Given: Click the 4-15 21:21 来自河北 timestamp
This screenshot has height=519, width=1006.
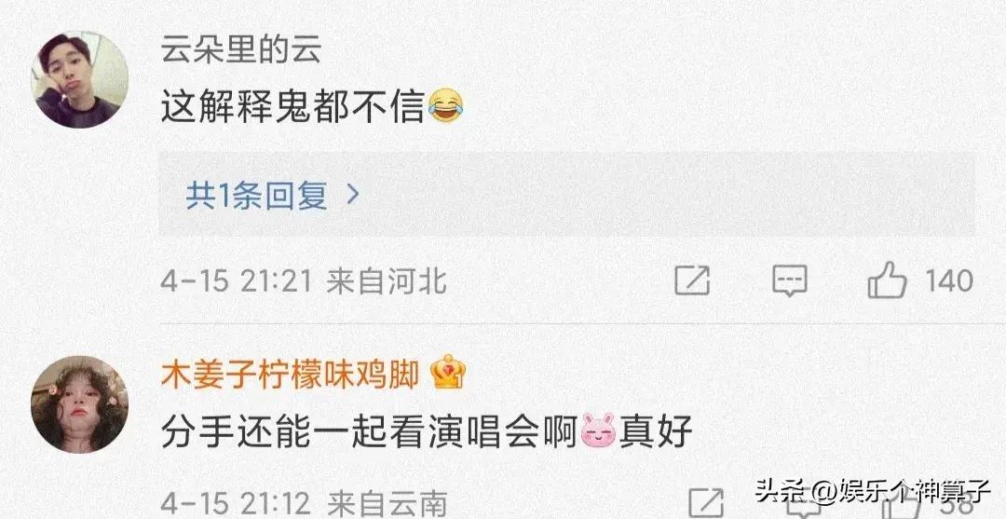Looking at the screenshot, I should coord(304,281).
